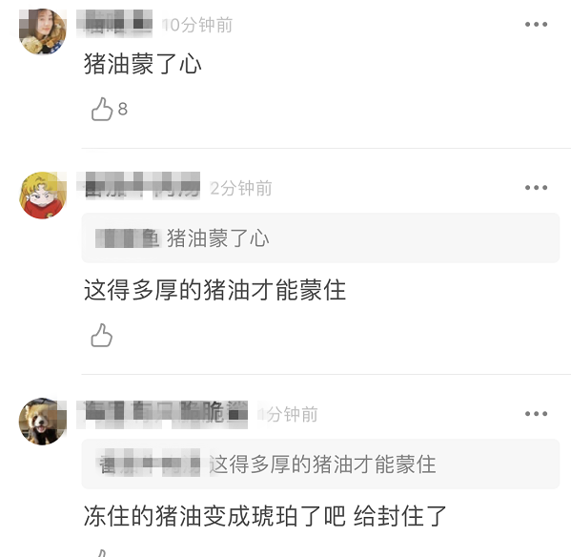Reply to the comment text '猪油蒙了心'

142,64
